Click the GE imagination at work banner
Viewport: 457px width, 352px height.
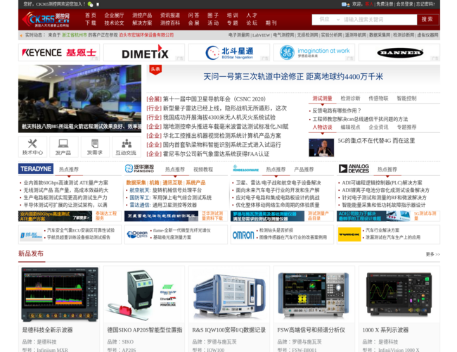(314, 53)
